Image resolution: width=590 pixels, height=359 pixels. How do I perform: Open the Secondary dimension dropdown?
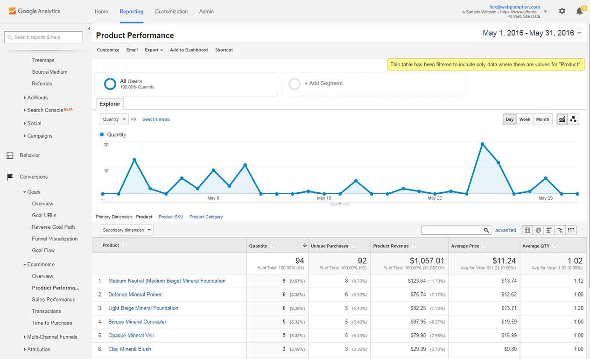point(126,230)
